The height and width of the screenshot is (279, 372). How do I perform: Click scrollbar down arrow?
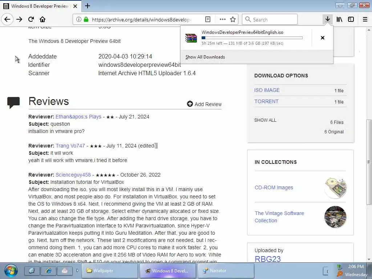tap(369, 259)
